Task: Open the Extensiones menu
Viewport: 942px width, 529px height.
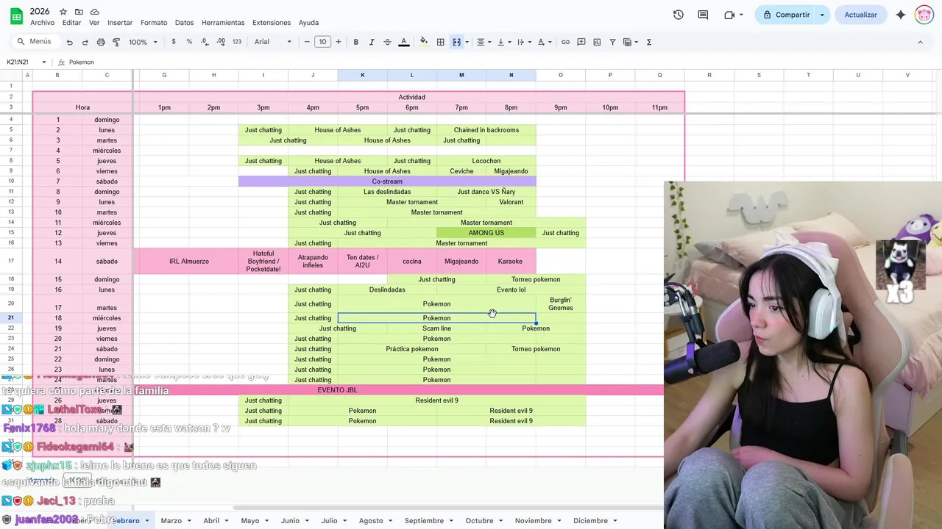Action: coord(272,23)
